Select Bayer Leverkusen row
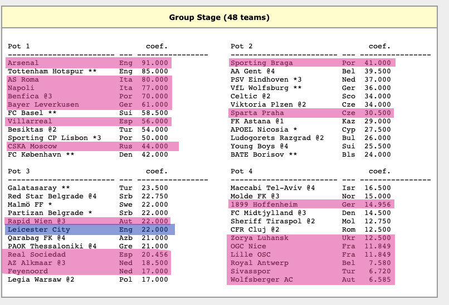449x305 pixels. point(89,104)
